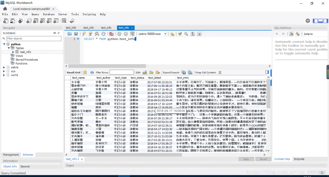329x177 pixels.
Task: Open find panel magnifier in editor toolbar
Action: pyautogui.click(x=186, y=34)
